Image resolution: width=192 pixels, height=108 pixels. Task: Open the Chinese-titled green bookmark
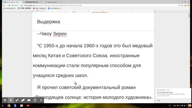(25, 8)
